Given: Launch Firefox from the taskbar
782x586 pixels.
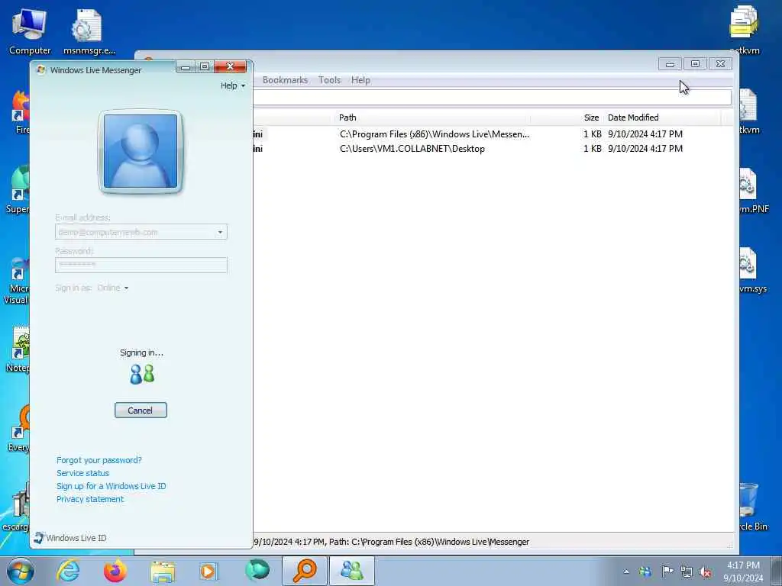Looking at the screenshot, I should [115, 571].
